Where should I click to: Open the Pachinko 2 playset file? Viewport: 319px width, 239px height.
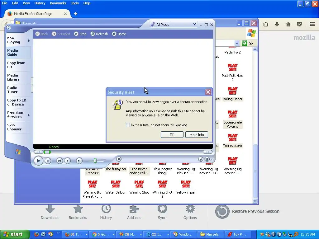click(x=232, y=52)
